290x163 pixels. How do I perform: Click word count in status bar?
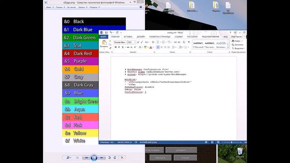pyautogui.click(x=125, y=142)
